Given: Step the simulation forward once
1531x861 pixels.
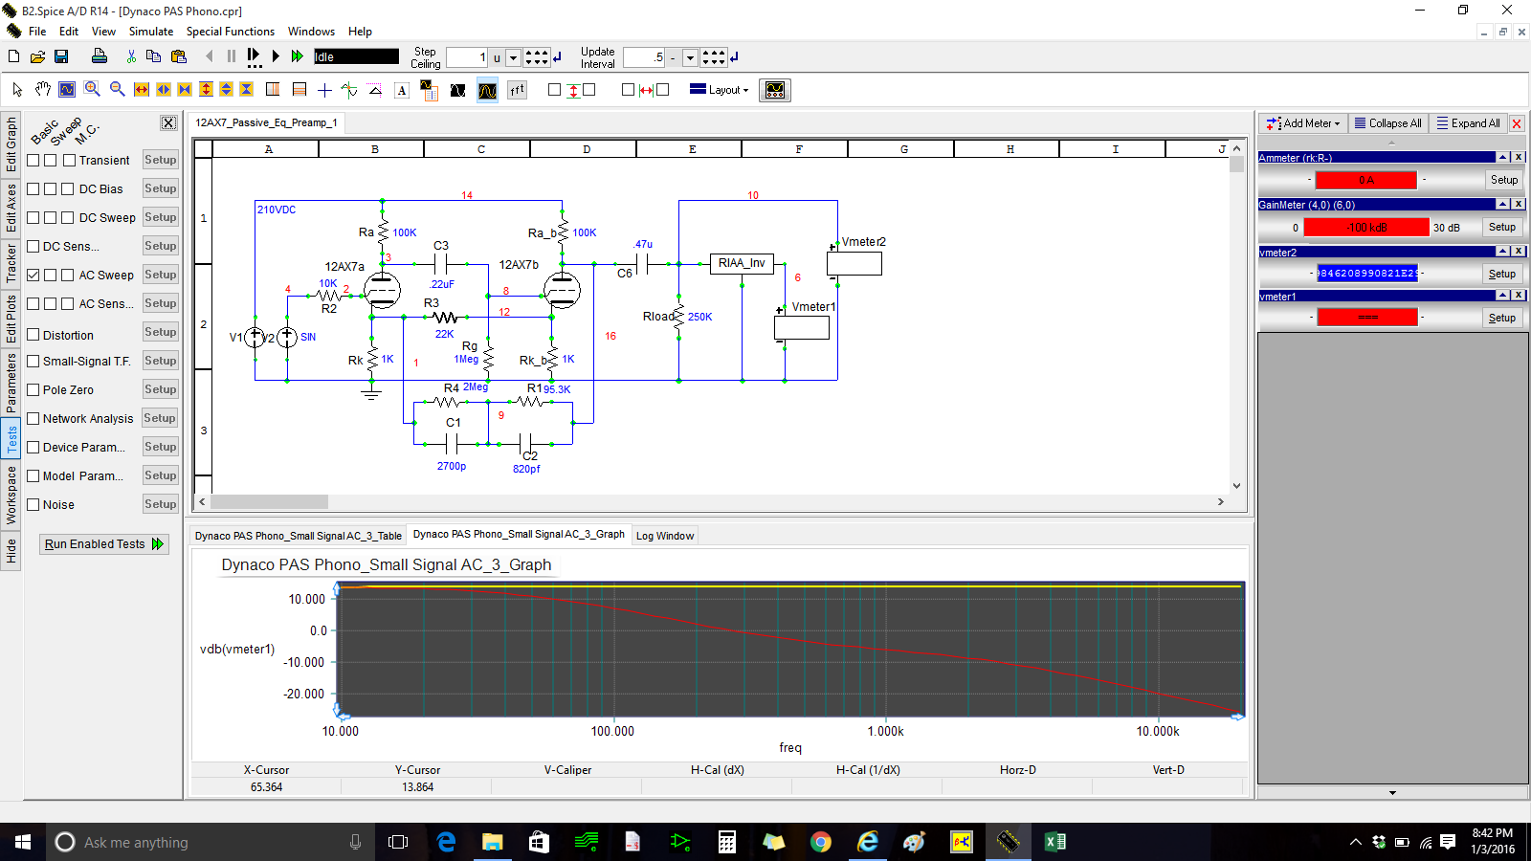Looking at the screenshot, I should [254, 57].
